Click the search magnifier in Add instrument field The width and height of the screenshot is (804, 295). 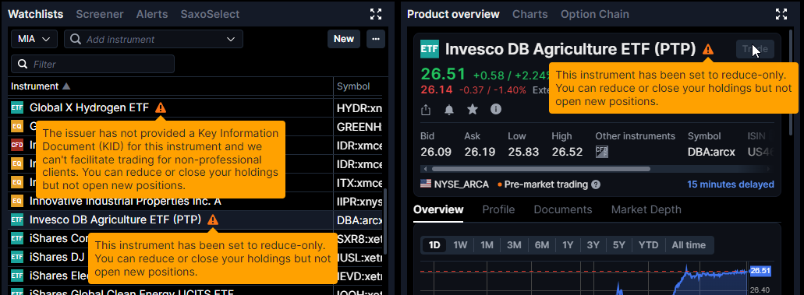click(x=76, y=39)
